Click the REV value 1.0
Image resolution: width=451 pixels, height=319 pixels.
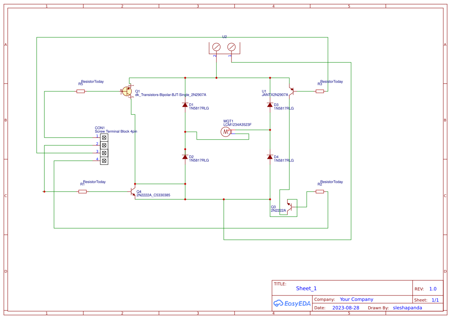point(433,289)
